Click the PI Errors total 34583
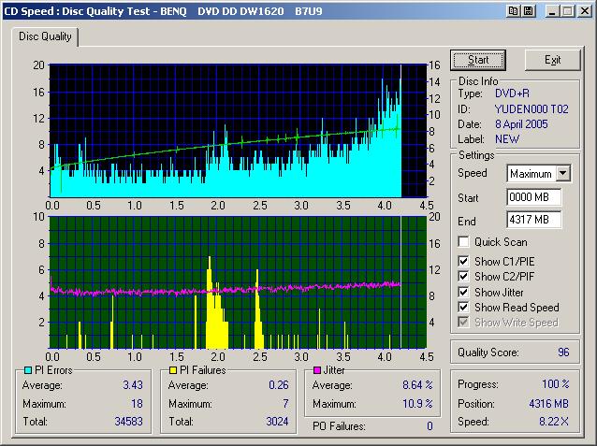Screen dimensions: 597x446 click(x=129, y=422)
